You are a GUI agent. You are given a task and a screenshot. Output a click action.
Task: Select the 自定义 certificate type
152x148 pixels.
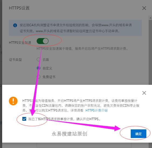39,68
